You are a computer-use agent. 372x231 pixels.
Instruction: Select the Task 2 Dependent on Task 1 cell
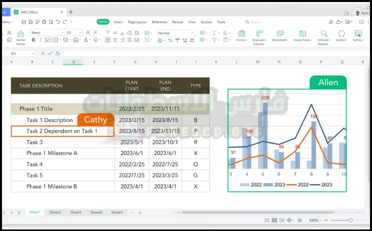(63, 131)
